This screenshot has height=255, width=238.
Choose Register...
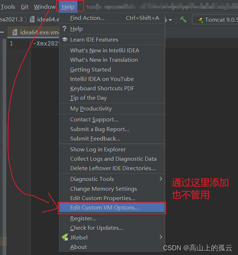click(x=112, y=219)
